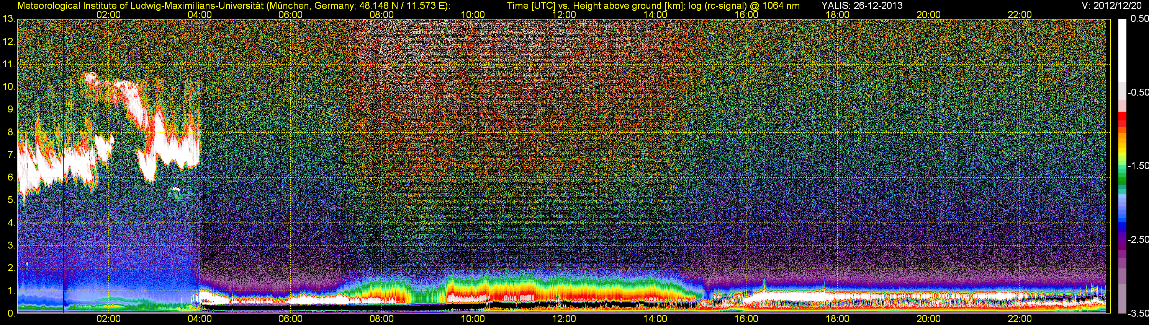Click the 14:00 label on the upper time axis
Viewport: 1149px width, 325px height.
(x=655, y=15)
